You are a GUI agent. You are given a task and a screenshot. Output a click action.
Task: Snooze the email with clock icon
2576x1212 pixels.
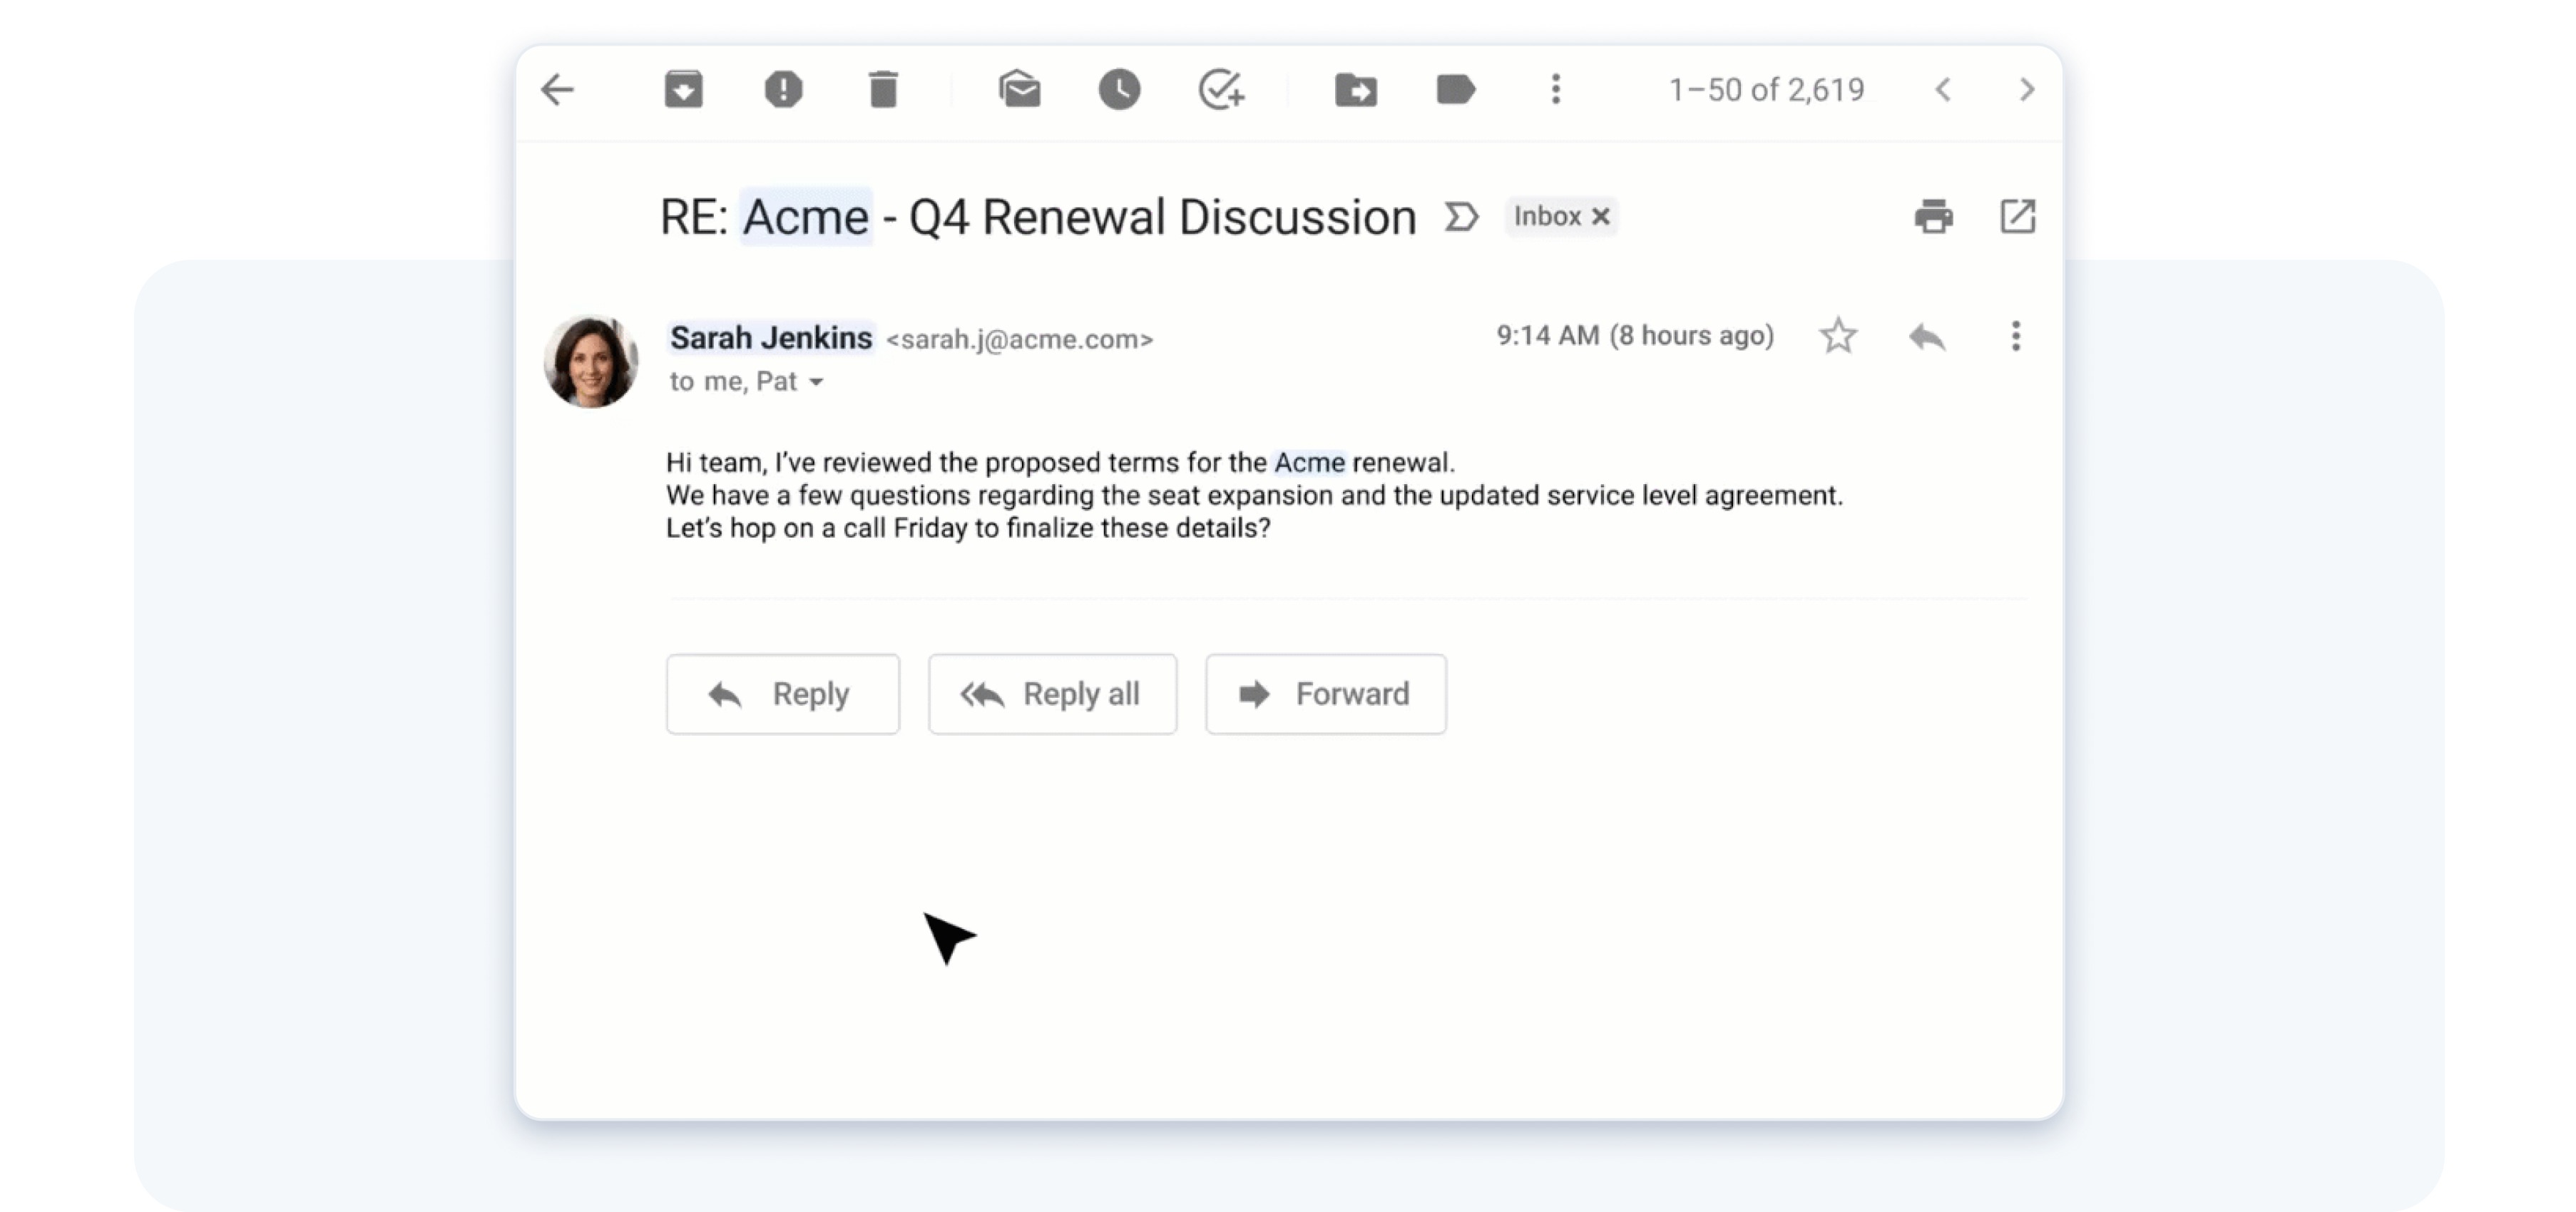click(x=1119, y=89)
